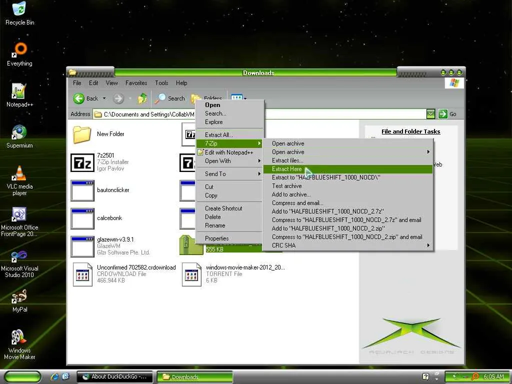Expand the Send To submenu

[230, 174]
